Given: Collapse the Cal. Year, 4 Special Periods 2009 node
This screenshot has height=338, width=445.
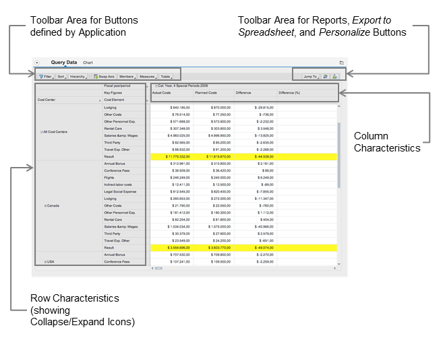Looking at the screenshot, I should tap(156, 86).
